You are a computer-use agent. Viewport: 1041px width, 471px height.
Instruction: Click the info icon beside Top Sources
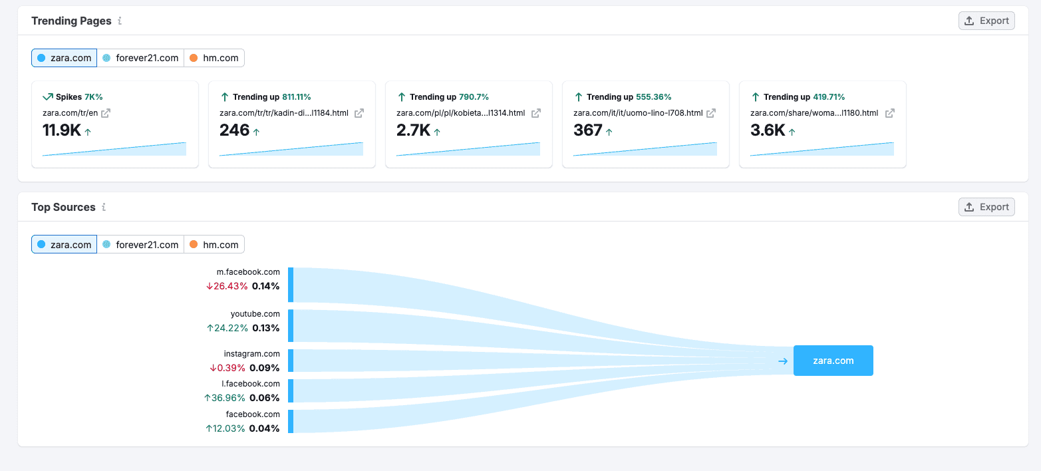pyautogui.click(x=104, y=207)
